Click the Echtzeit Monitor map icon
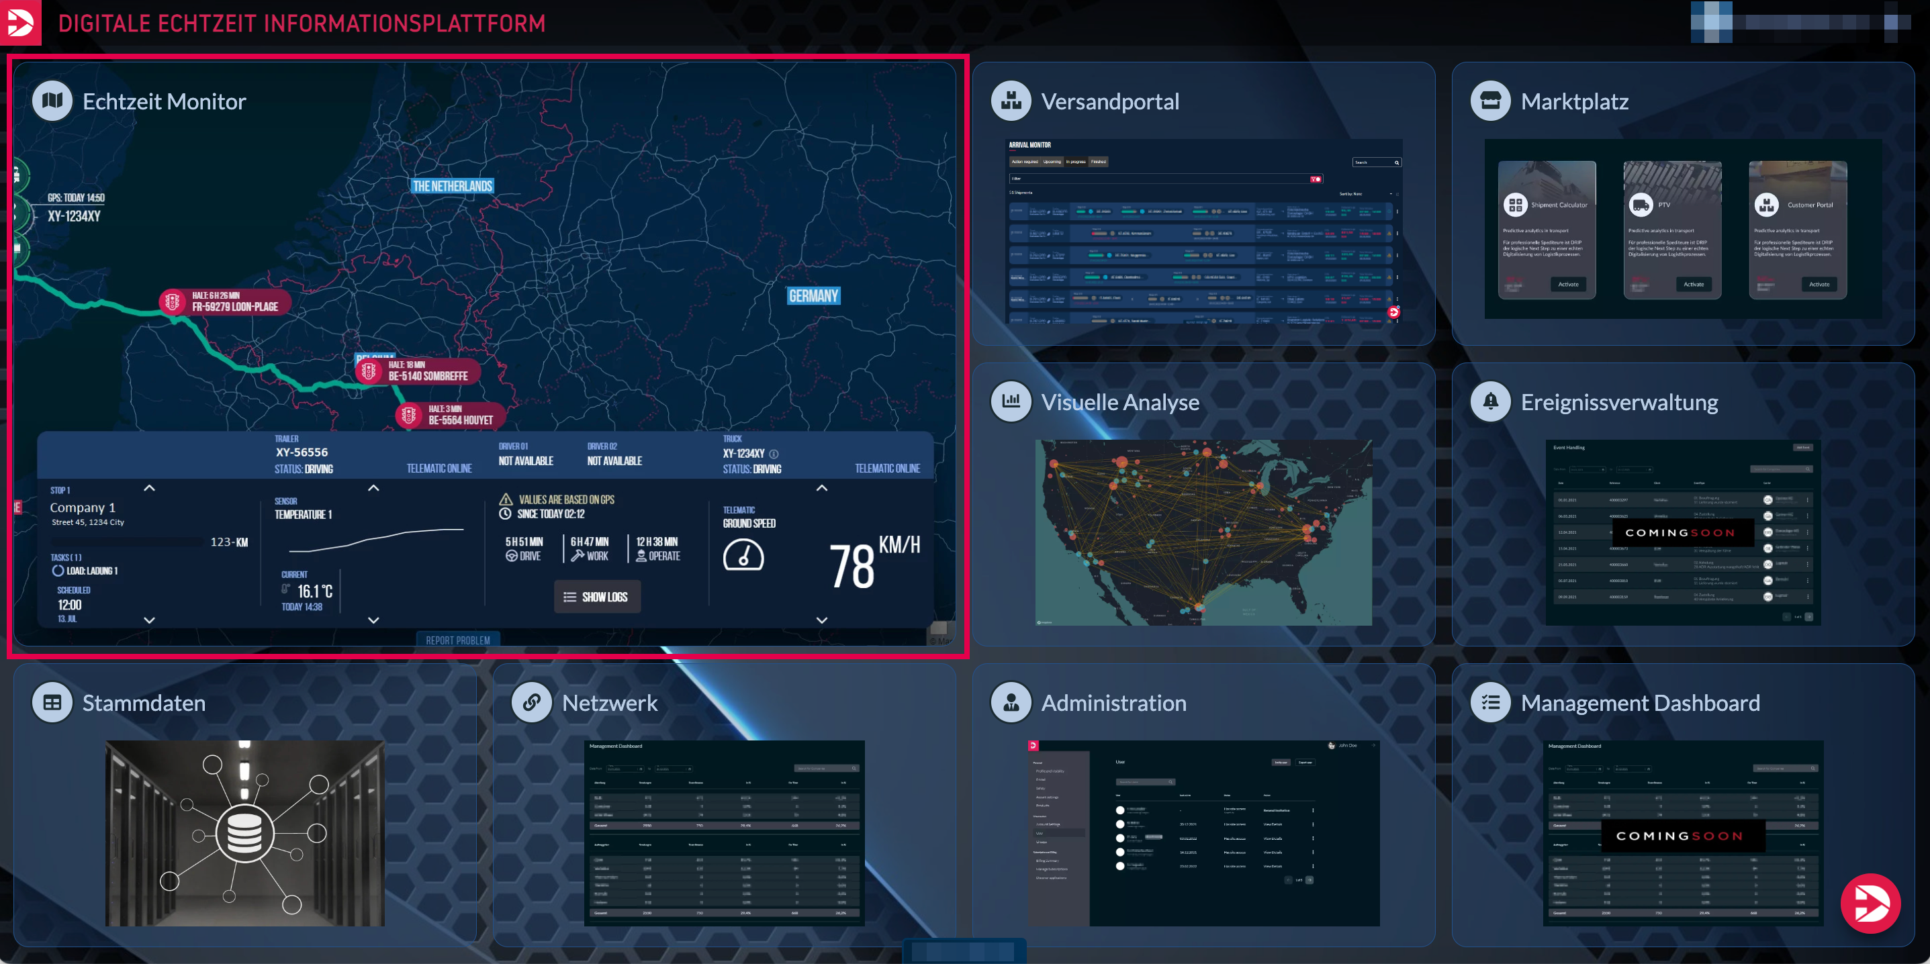1930x964 pixels. (x=52, y=101)
